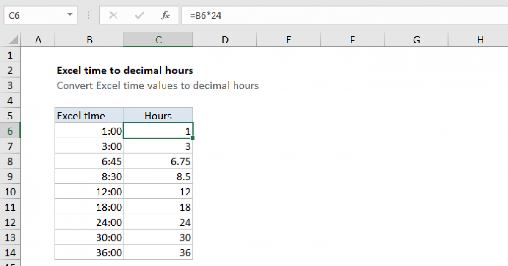The width and height of the screenshot is (508, 266).
Task: Select column A header
Action: coord(38,40)
